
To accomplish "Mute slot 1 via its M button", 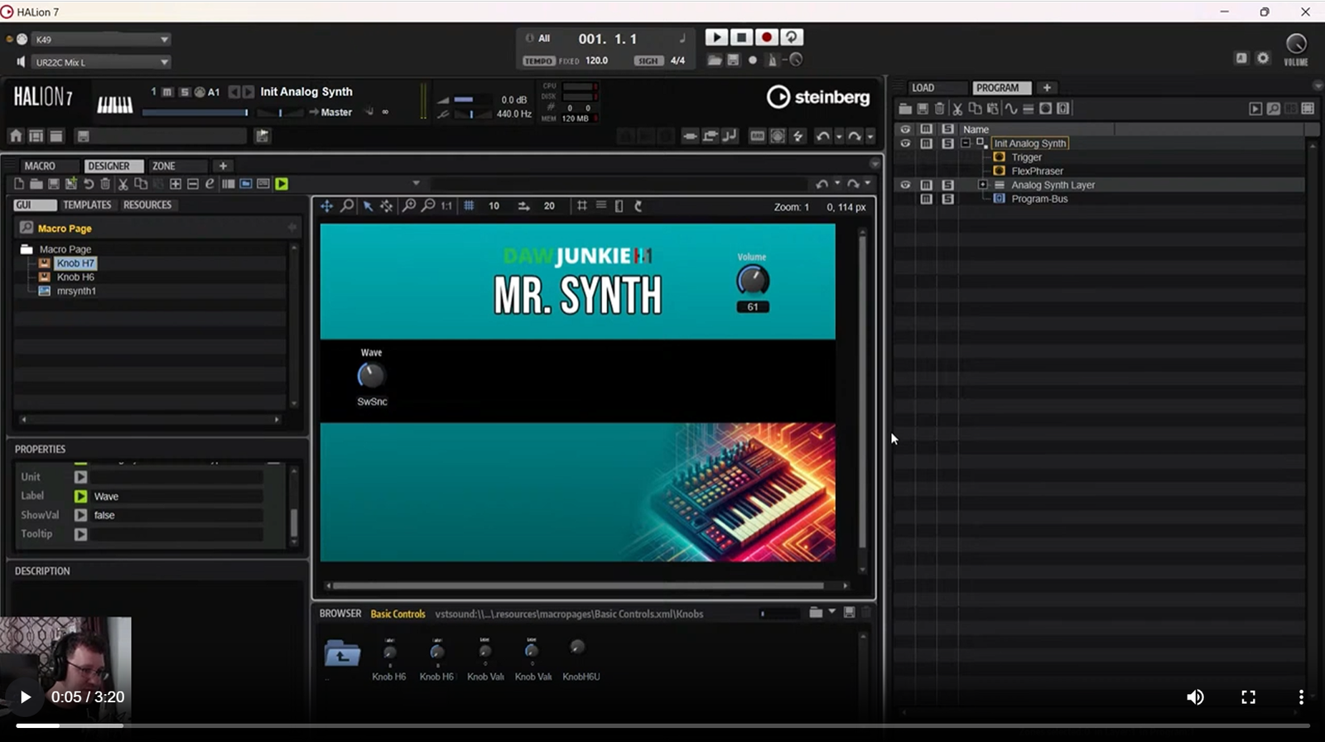I will [167, 92].
